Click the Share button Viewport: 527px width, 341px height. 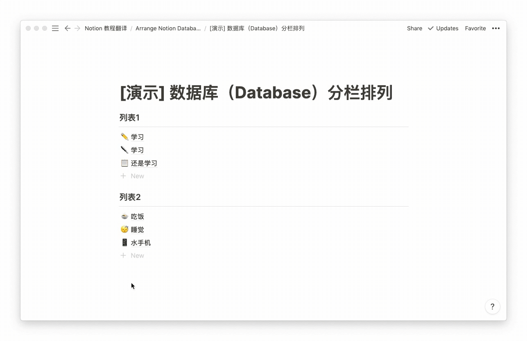414,28
